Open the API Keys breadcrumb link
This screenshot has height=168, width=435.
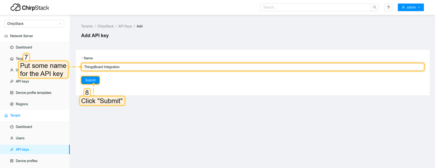pos(125,26)
